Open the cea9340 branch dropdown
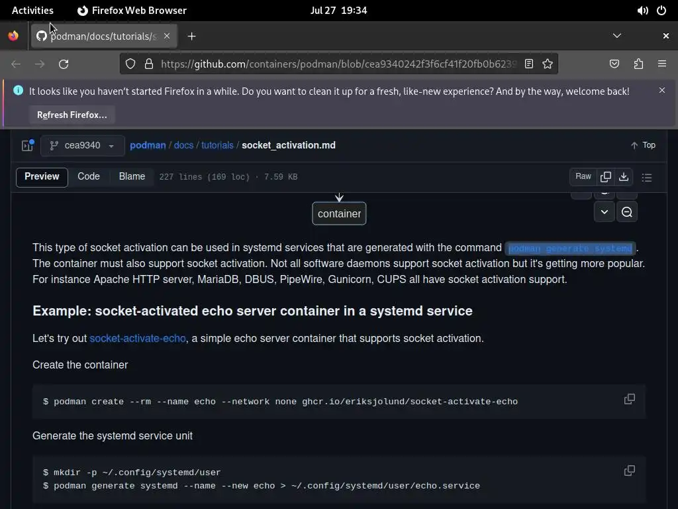The height and width of the screenshot is (509, 678). (83, 145)
